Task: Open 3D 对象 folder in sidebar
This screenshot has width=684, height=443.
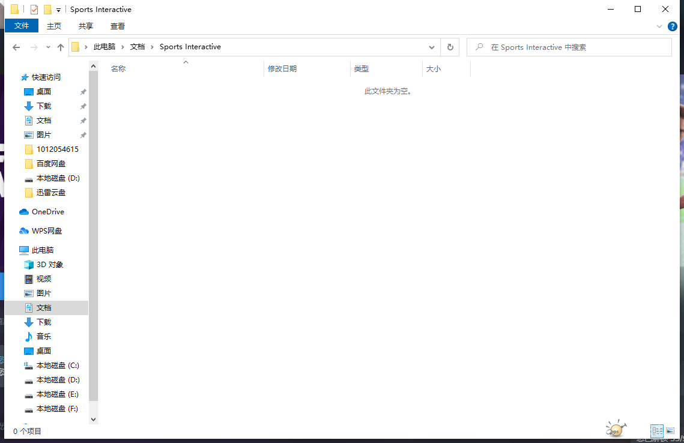Action: [x=49, y=265]
